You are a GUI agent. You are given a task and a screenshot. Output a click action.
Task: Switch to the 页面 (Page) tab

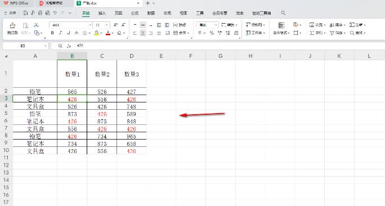click(x=118, y=13)
